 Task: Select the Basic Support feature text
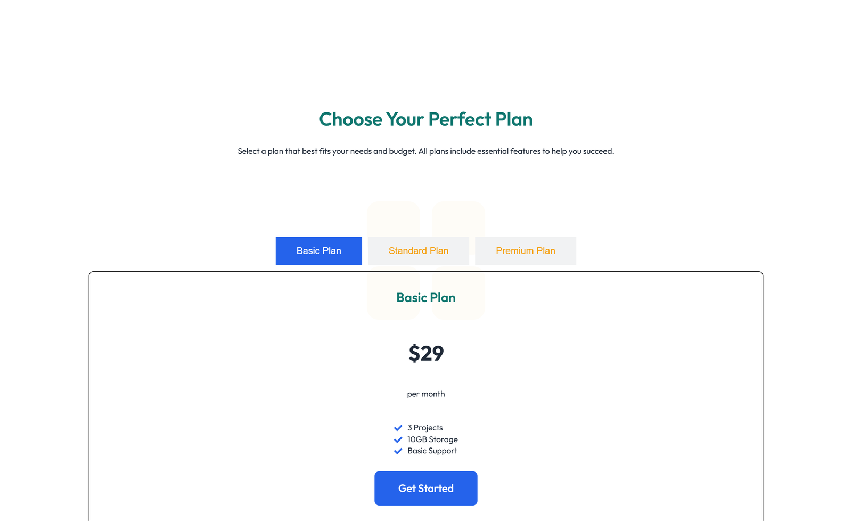click(x=431, y=451)
